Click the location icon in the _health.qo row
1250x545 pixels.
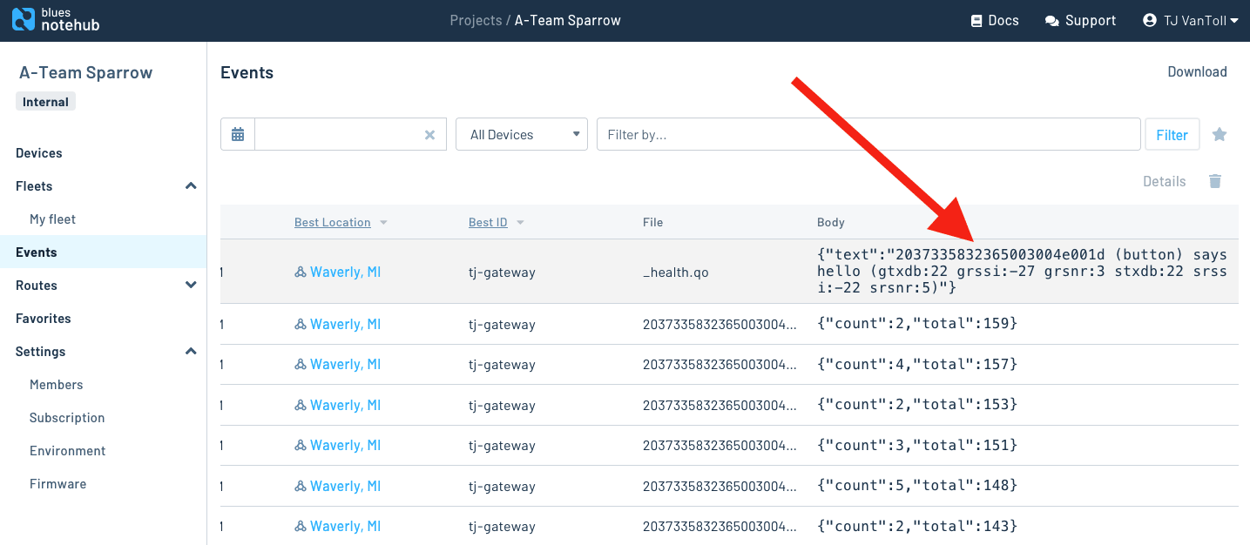click(x=301, y=272)
